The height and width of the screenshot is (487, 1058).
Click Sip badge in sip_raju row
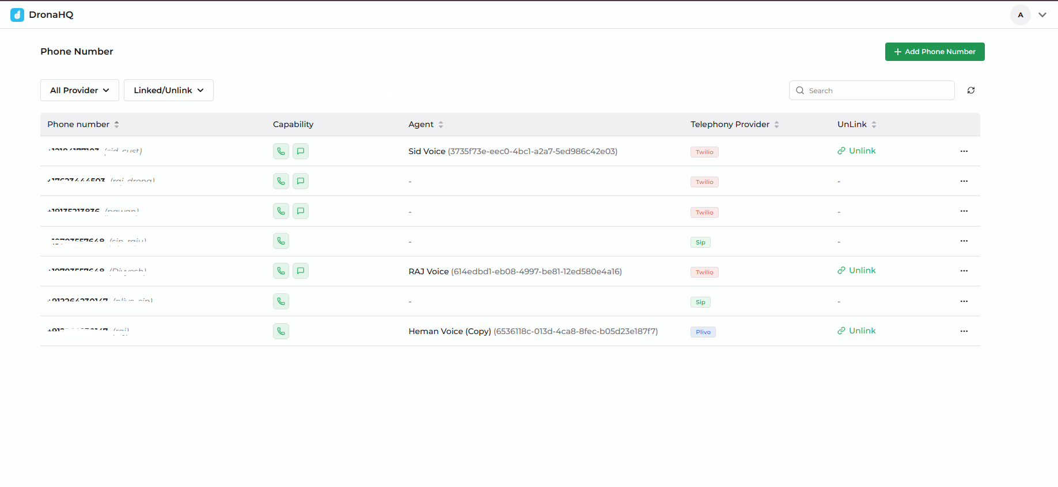coord(700,242)
